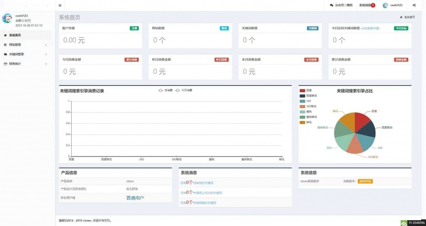Click the home icon beside 系统首页 in sidebar

(5, 35)
